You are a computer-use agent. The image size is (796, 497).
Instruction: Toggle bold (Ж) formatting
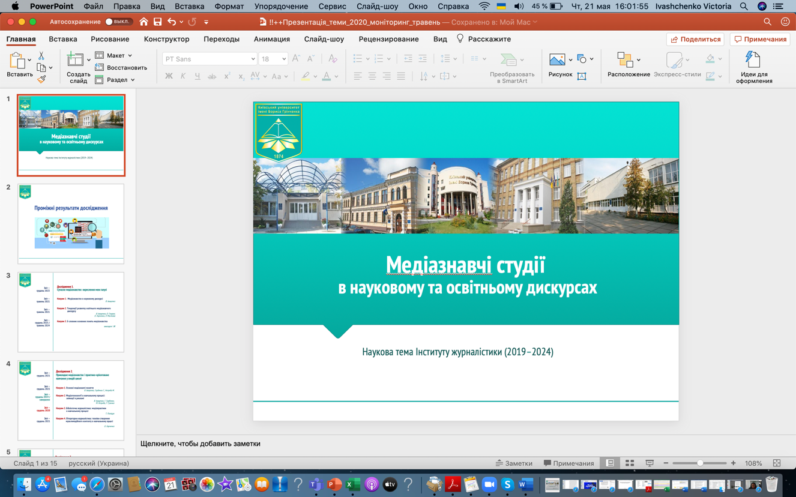tap(169, 77)
